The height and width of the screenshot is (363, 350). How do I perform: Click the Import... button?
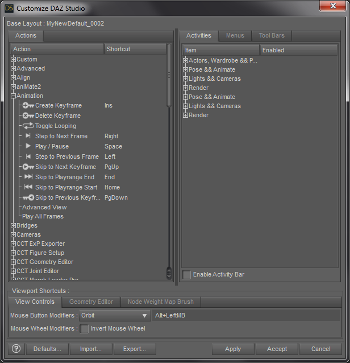tap(91, 349)
